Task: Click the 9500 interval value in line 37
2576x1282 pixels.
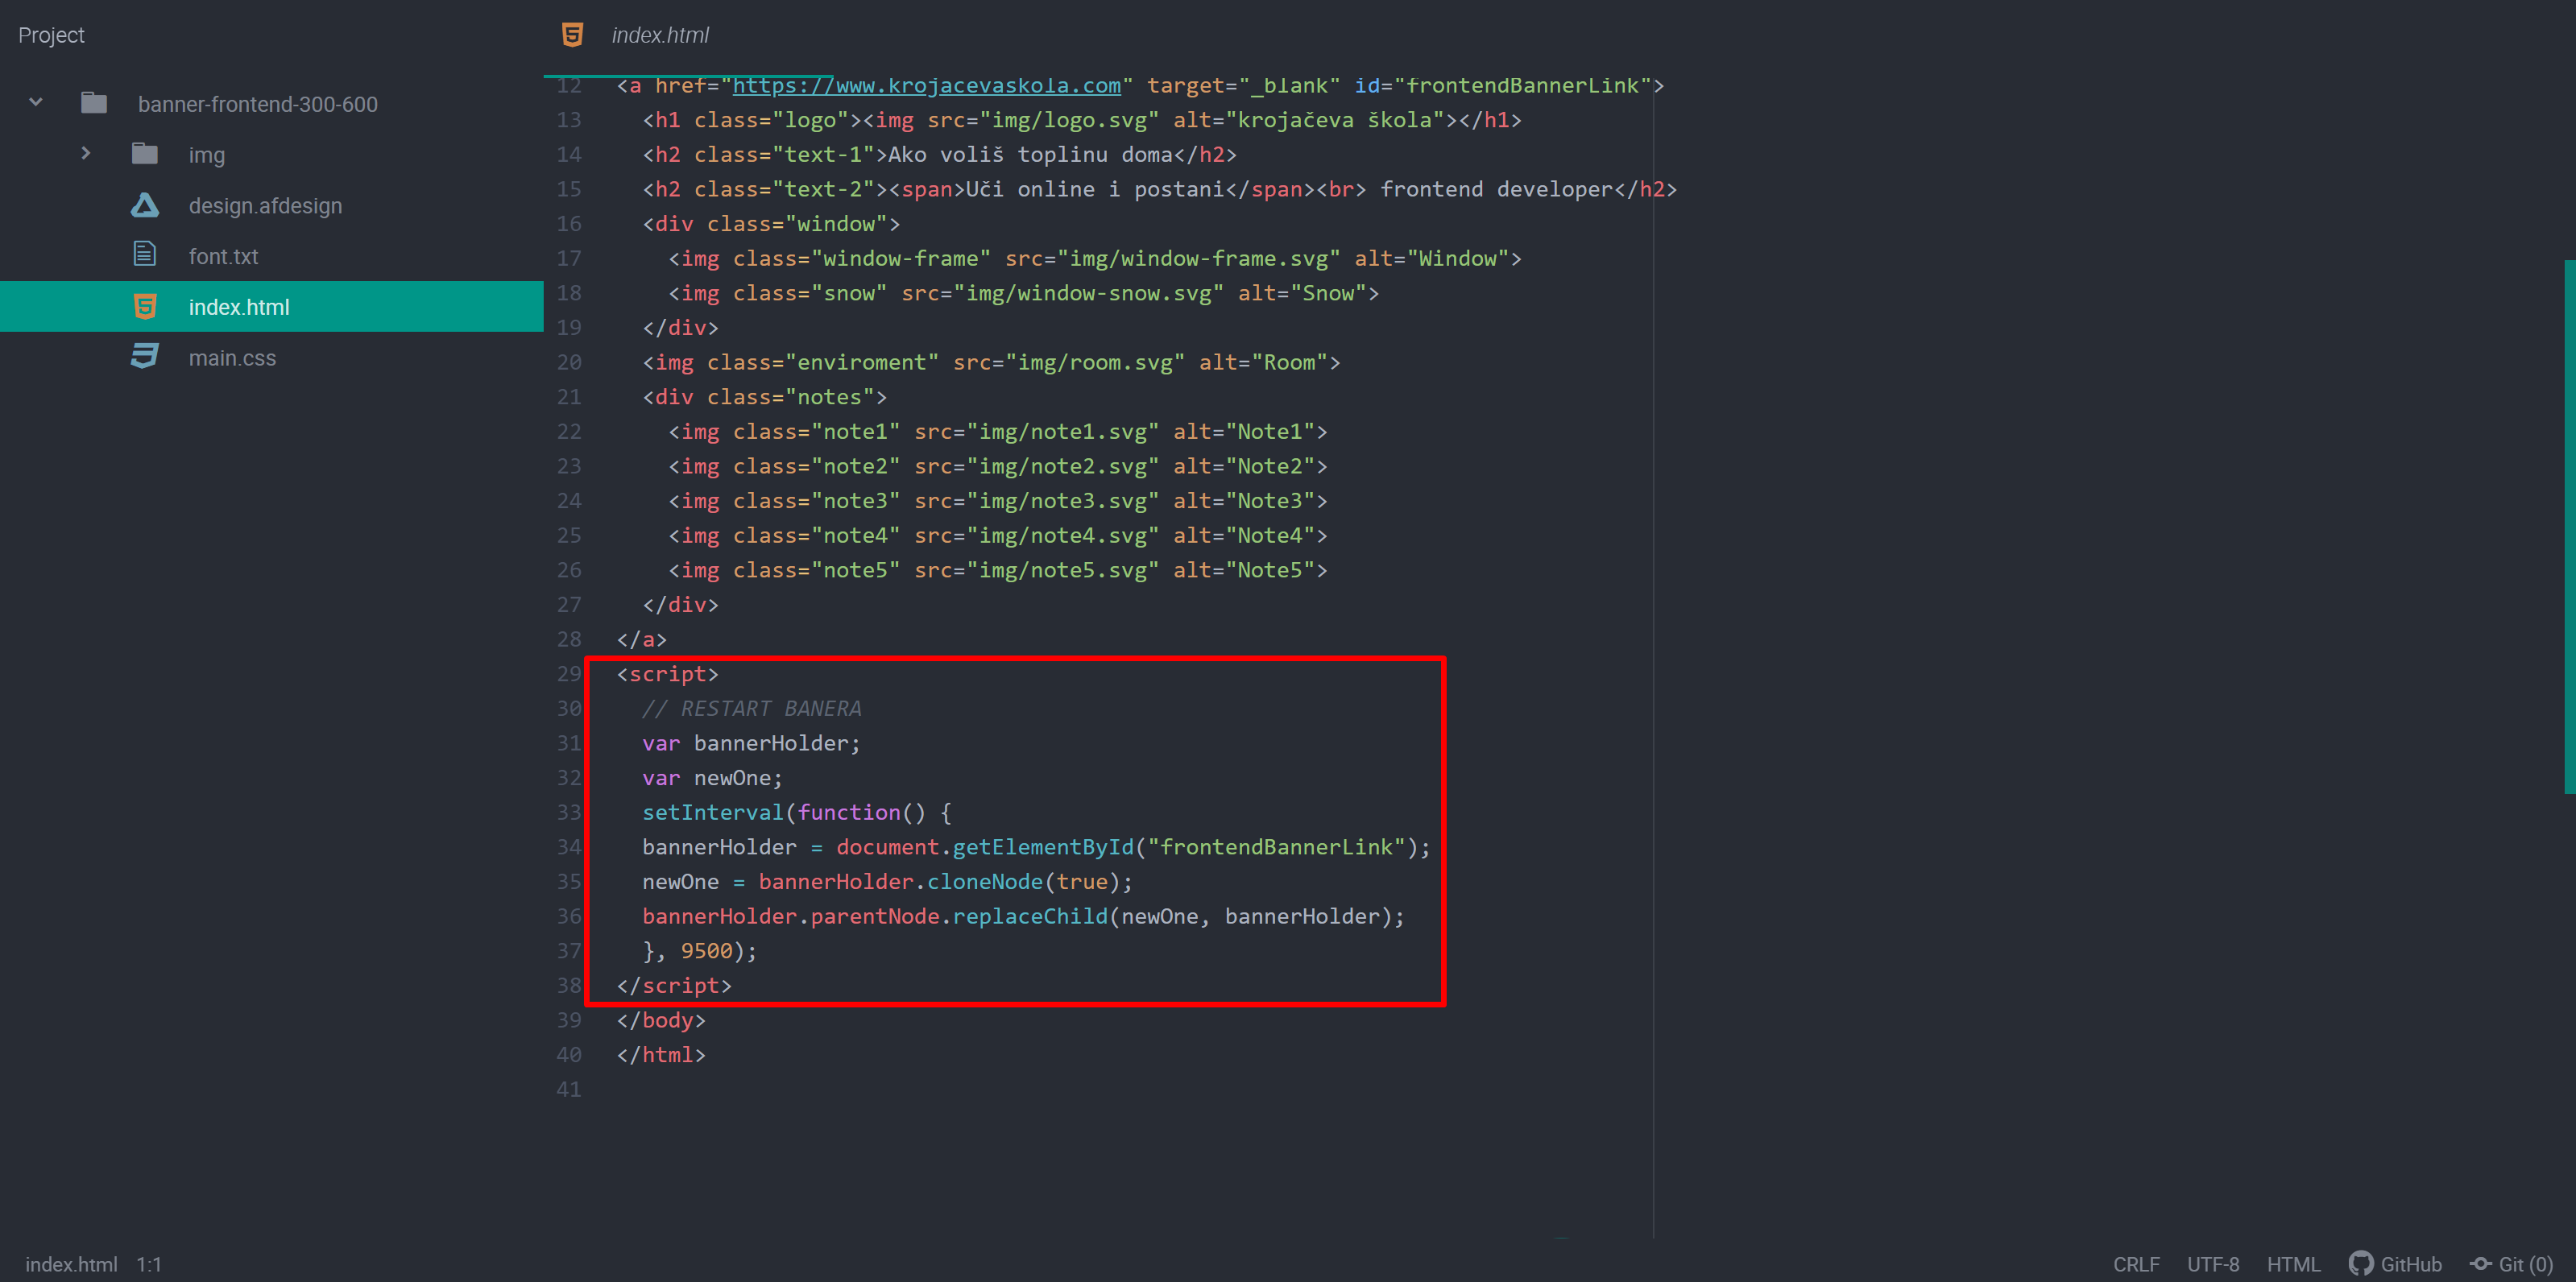Action: point(706,950)
